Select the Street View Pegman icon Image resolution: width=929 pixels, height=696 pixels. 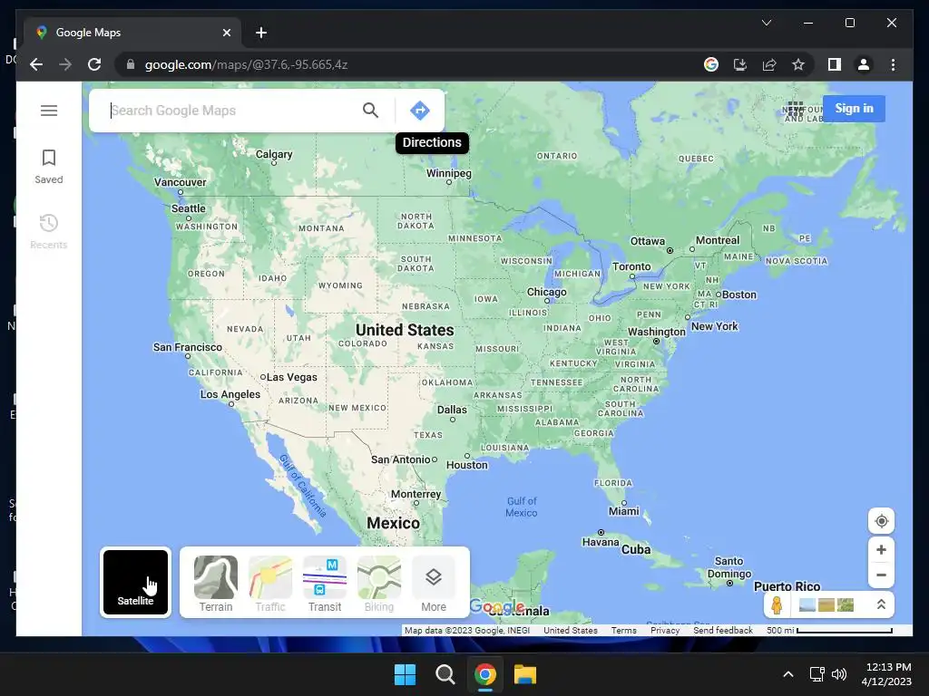(x=777, y=604)
